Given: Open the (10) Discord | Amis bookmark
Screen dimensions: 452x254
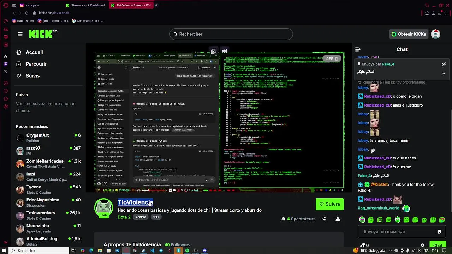Looking at the screenshot, I should pyautogui.click(x=53, y=21).
